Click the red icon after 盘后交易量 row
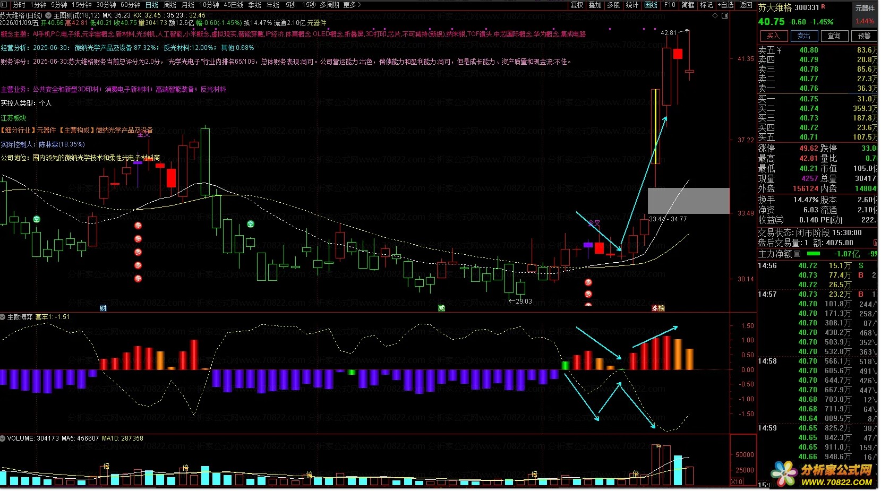Screen dimensions: 881x491 click(875, 243)
